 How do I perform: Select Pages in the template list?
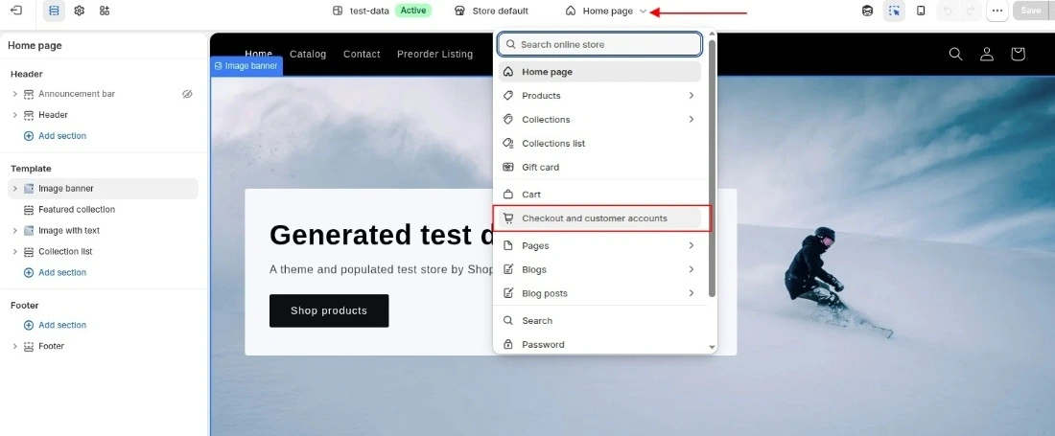point(599,246)
